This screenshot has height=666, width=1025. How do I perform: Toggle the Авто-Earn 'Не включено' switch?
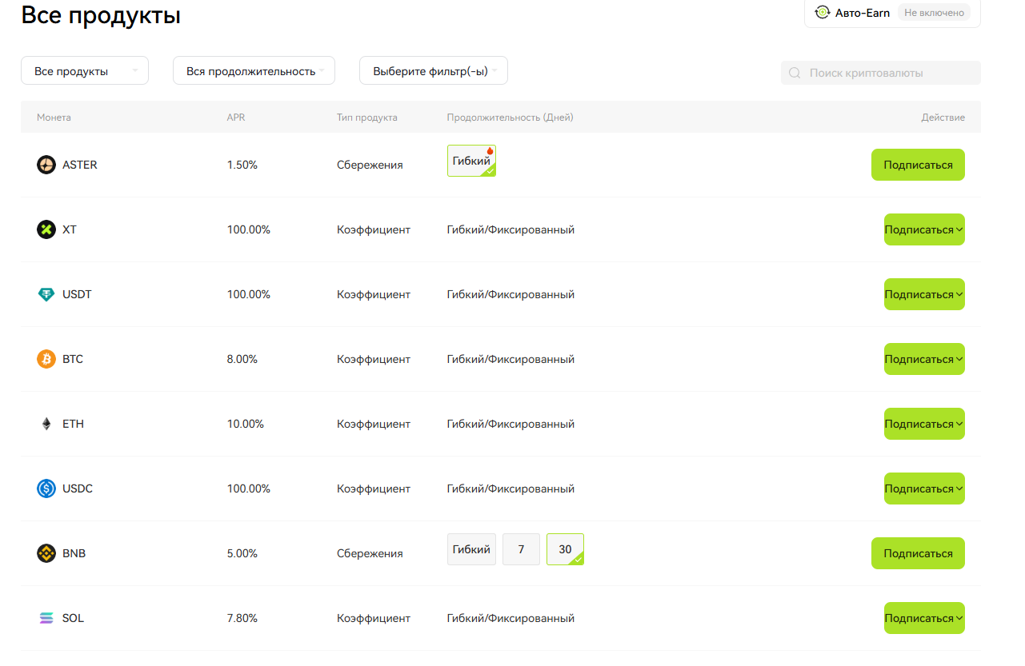pyautogui.click(x=933, y=13)
